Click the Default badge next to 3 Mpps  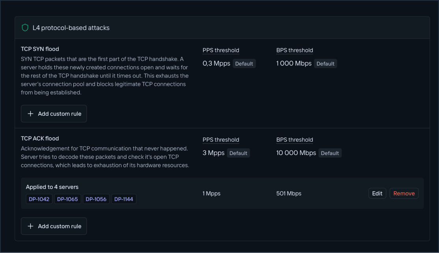click(x=238, y=153)
